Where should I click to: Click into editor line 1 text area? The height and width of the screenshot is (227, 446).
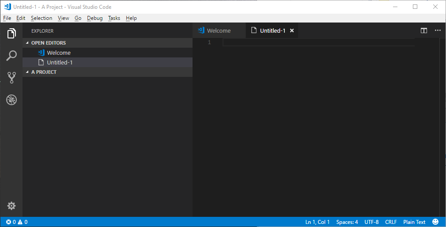click(318, 42)
